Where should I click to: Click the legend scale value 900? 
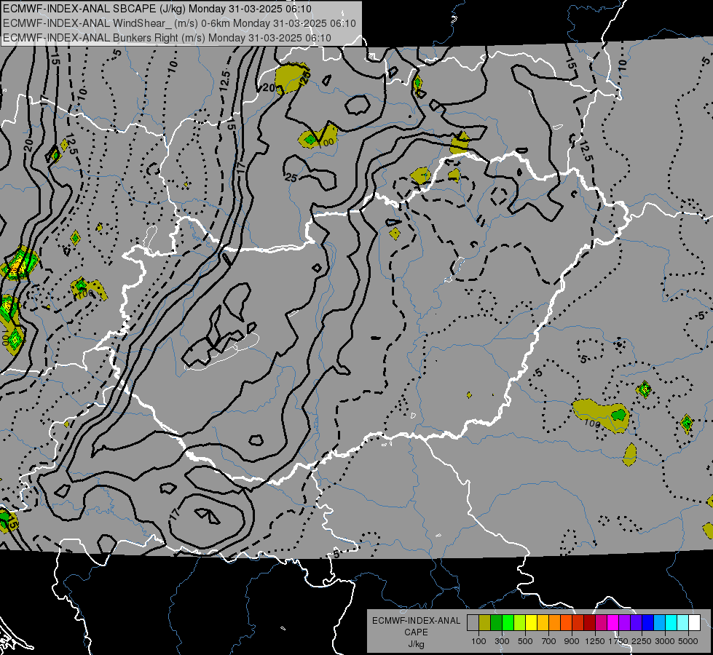572,641
